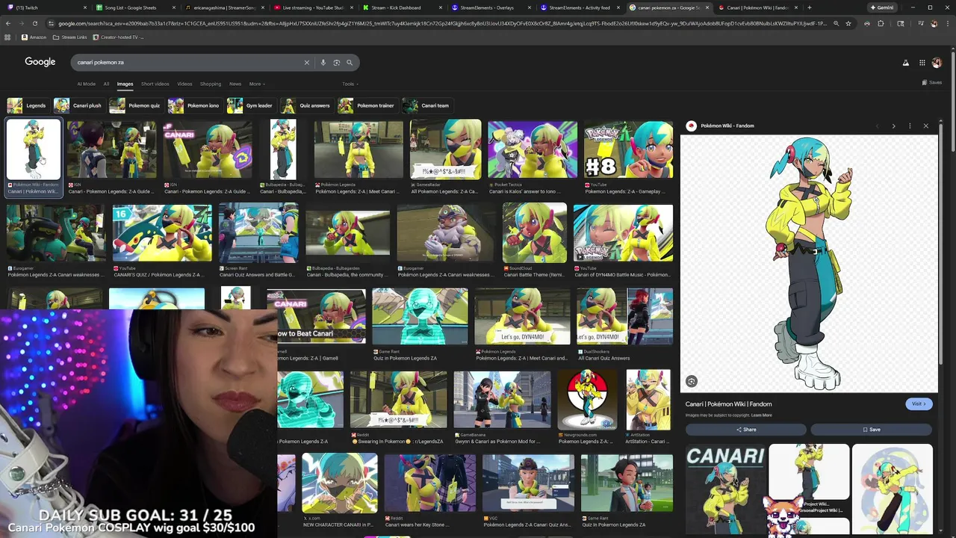956x538 pixels.
Task: Click the browser back arrow
Action: coord(7,23)
